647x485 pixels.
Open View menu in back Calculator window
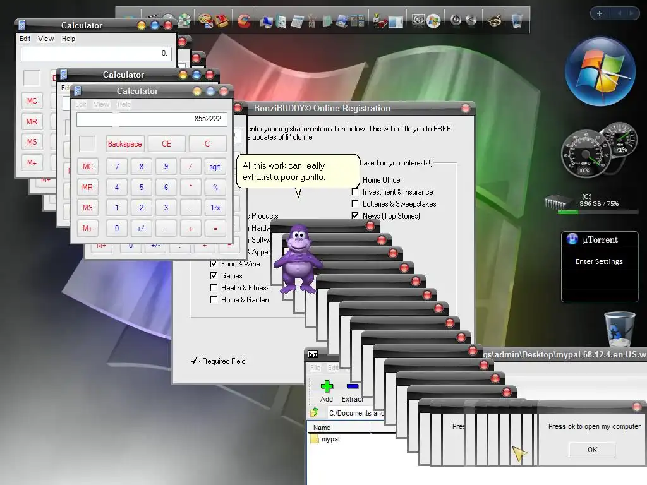coord(45,39)
